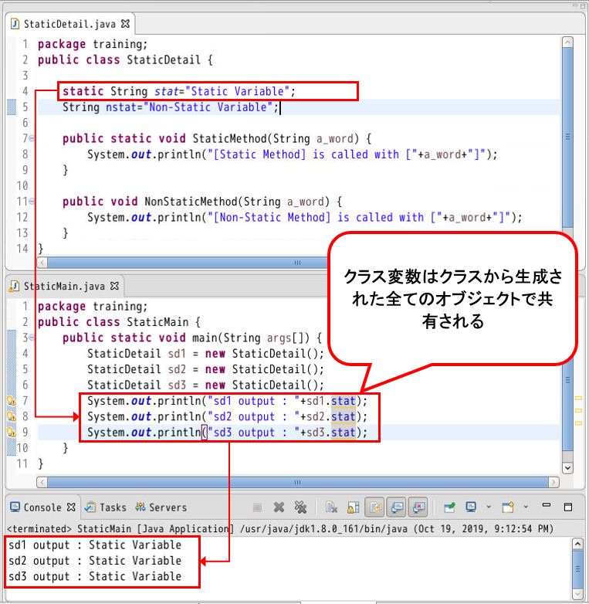This screenshot has height=604, width=589.
Task: Click StaticMain horizontal scrollbar thumb
Action: 297,482
